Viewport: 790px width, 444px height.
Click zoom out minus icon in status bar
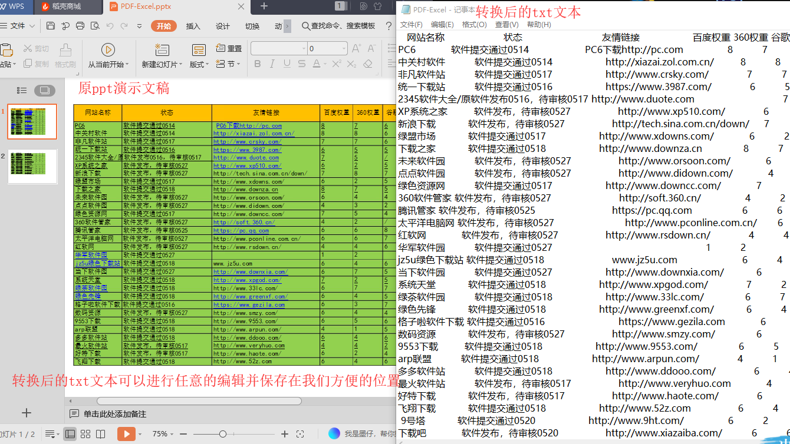183,434
